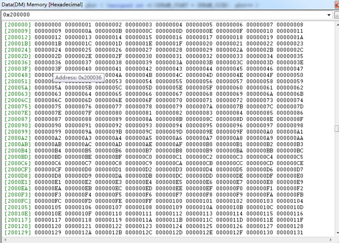The height and width of the screenshot is (243, 339).
Task: Select row address [2000CF]
Action: point(18,170)
